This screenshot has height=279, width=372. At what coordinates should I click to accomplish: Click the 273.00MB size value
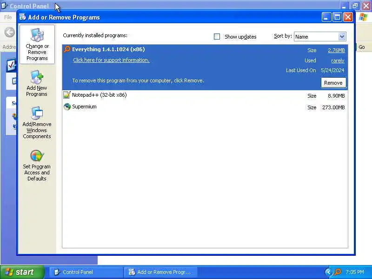coord(333,107)
